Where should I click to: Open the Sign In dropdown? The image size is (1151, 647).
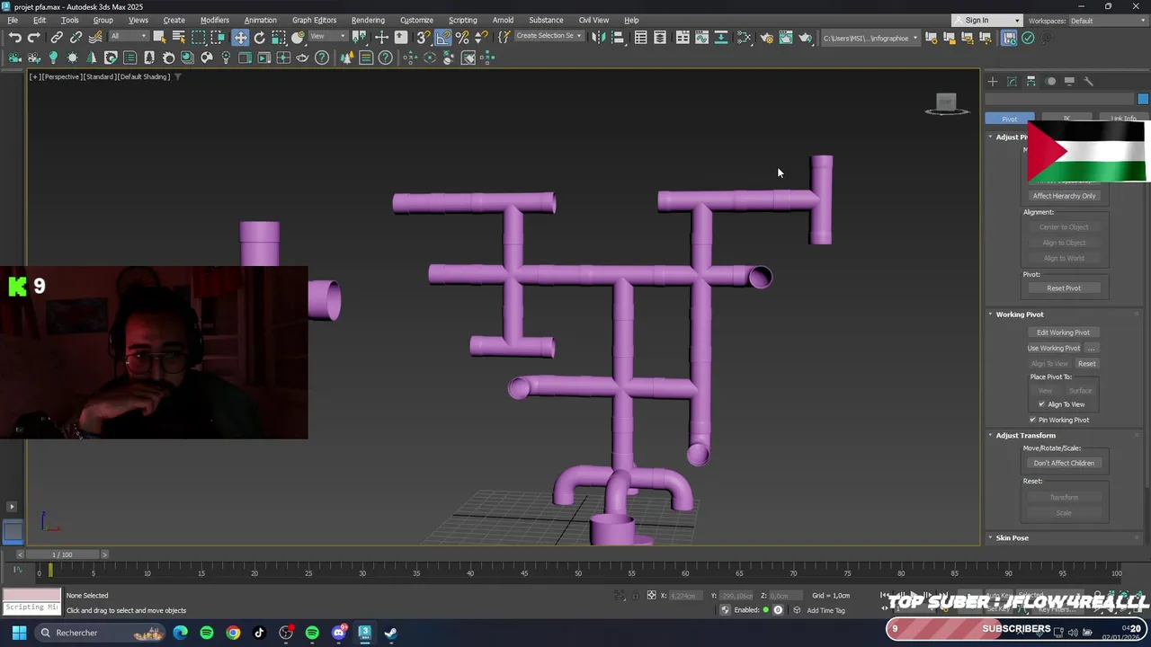coord(987,21)
